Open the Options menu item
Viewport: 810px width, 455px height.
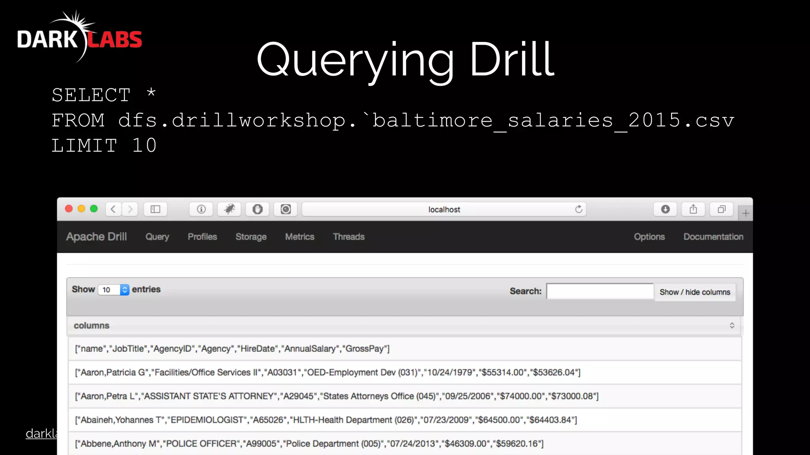pos(649,237)
